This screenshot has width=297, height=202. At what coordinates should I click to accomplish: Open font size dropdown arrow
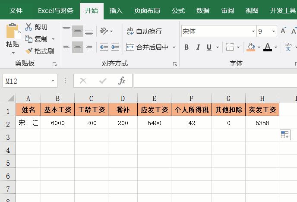pos(274,32)
